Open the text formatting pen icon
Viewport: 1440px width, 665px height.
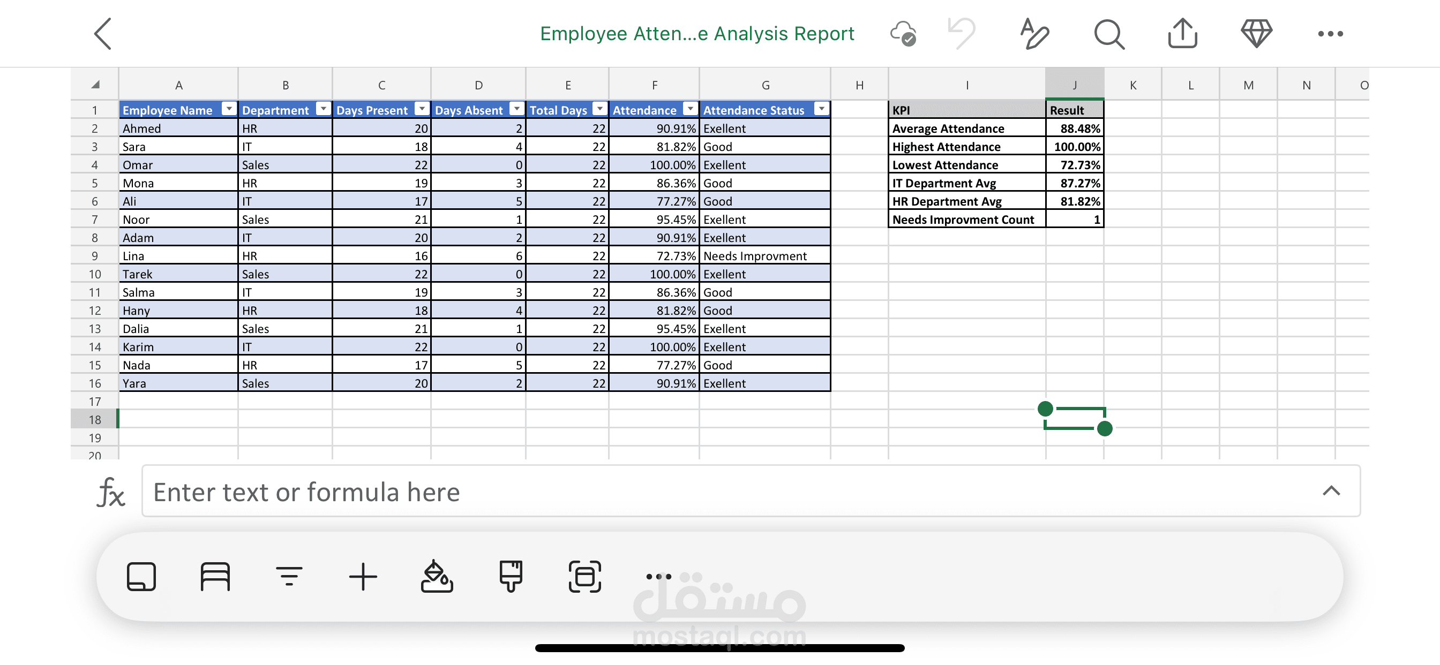point(1034,34)
